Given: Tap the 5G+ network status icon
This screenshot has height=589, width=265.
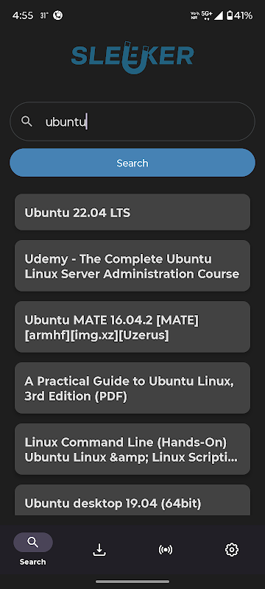Looking at the screenshot, I should pyautogui.click(x=207, y=15).
